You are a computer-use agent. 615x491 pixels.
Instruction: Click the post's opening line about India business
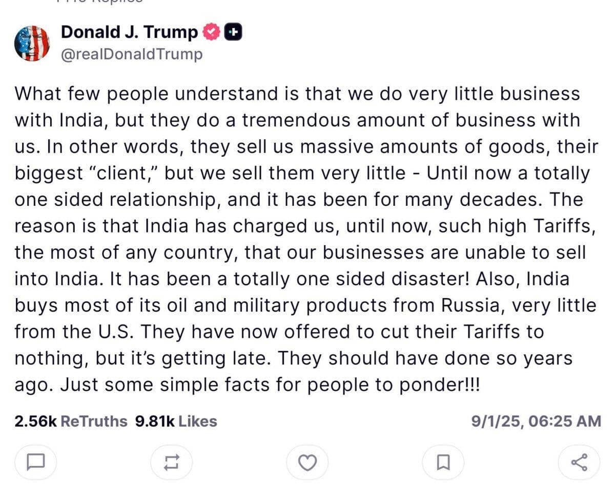coord(297,94)
